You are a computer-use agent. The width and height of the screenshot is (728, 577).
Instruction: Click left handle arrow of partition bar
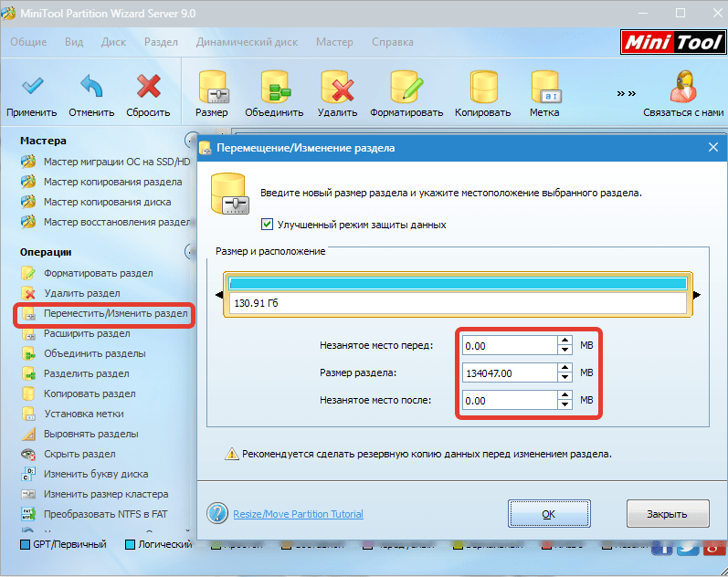[x=219, y=295]
